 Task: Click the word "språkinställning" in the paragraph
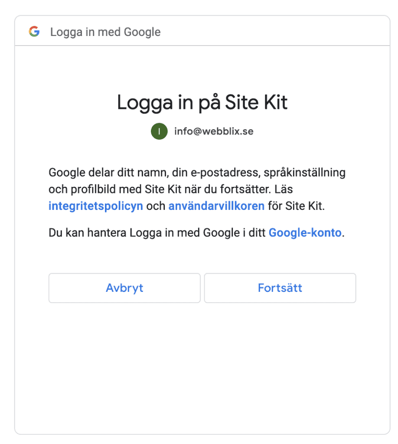tap(305, 173)
